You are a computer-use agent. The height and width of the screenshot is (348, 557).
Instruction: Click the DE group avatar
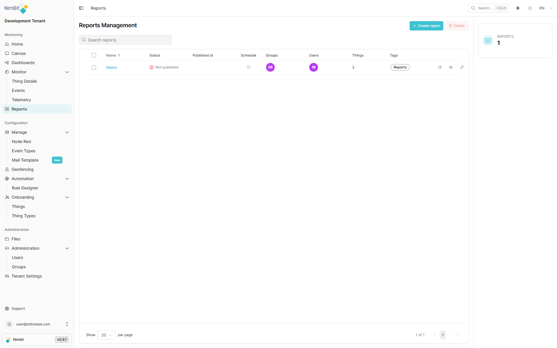270,67
